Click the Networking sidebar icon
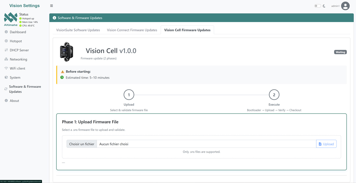356x183 pixels. pyautogui.click(x=6, y=59)
